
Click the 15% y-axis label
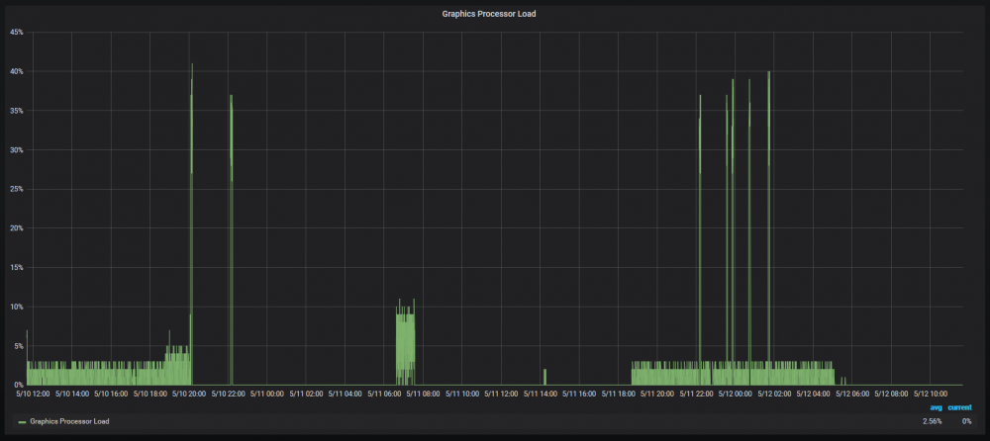click(17, 268)
